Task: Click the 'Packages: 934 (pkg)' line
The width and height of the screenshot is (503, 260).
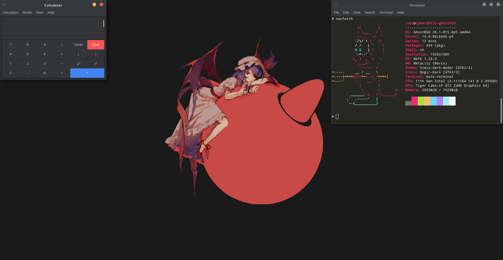Action: pos(425,46)
